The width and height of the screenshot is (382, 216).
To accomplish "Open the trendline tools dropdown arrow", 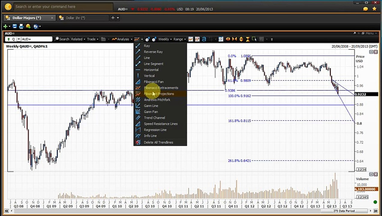I will (x=142, y=39).
